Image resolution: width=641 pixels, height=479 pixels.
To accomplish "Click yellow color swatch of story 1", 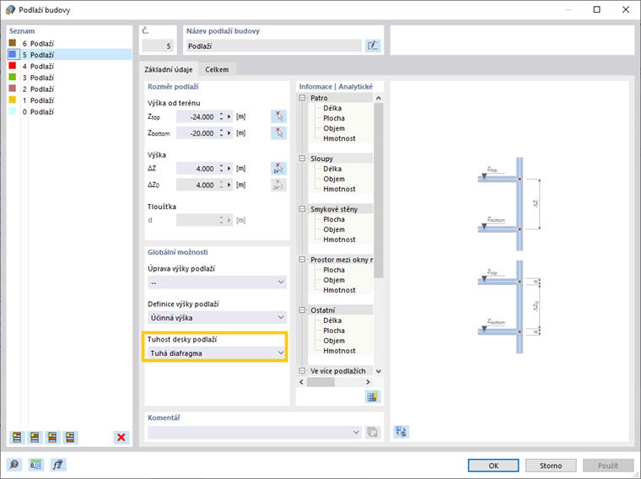I will click(13, 100).
